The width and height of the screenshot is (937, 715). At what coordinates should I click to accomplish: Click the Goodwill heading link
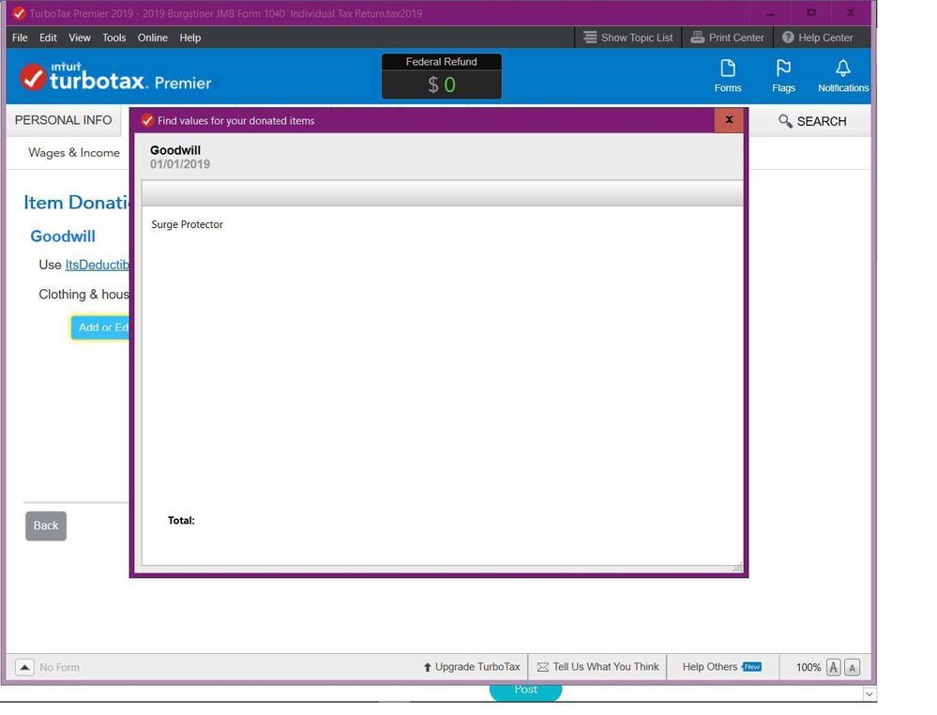63,236
